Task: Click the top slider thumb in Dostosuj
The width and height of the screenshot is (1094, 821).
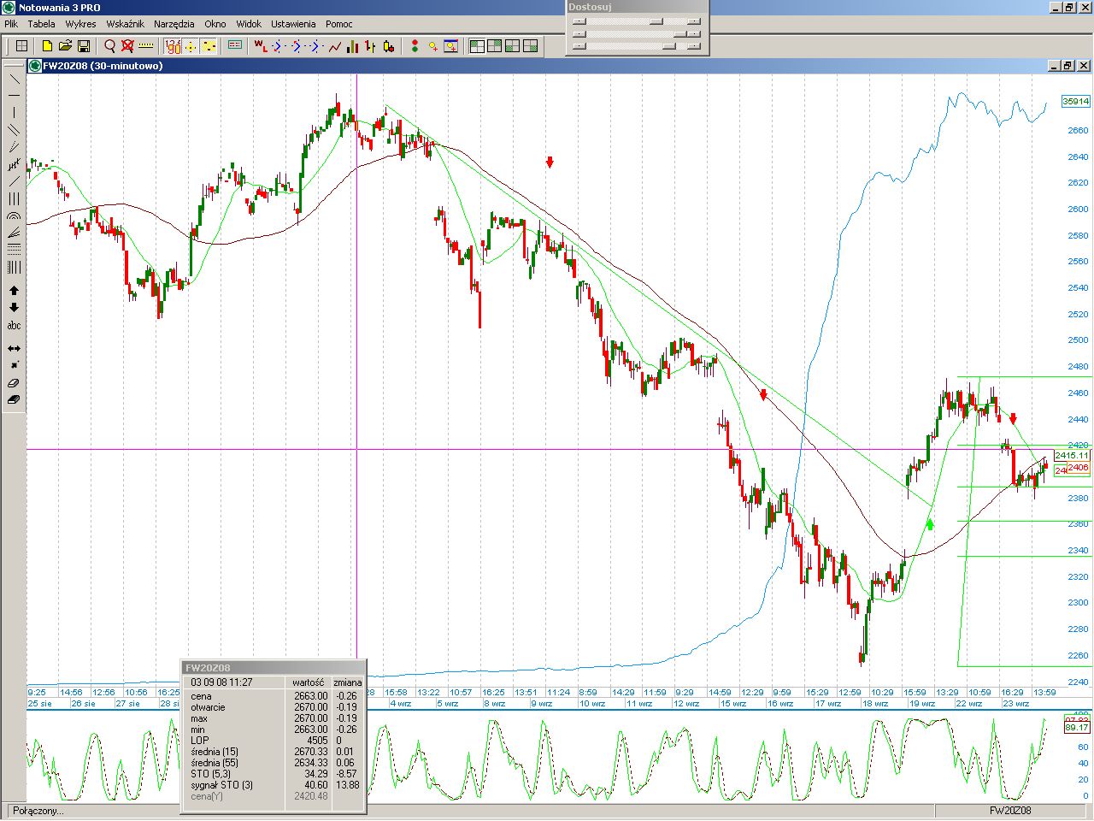Action: point(656,21)
